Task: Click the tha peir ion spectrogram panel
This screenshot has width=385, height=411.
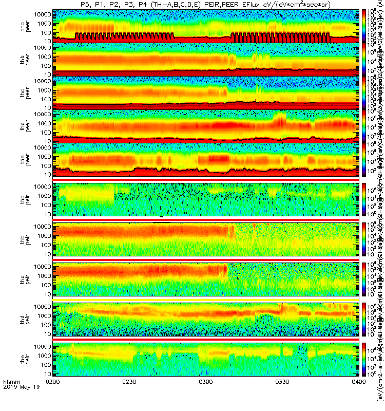Action: click(206, 200)
